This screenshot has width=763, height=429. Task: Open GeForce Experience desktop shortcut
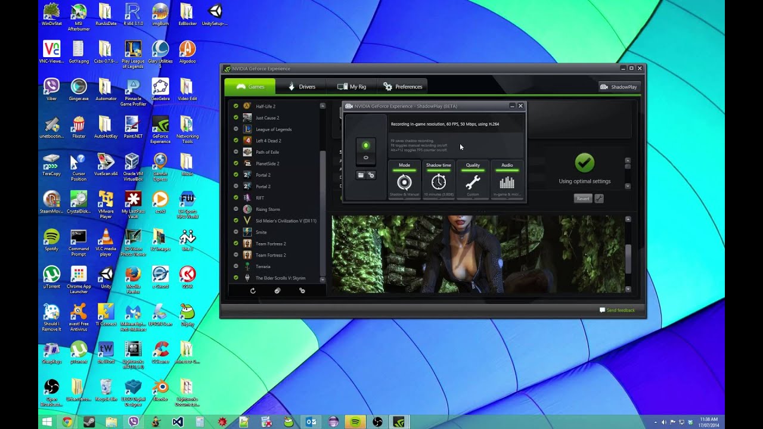click(160, 129)
